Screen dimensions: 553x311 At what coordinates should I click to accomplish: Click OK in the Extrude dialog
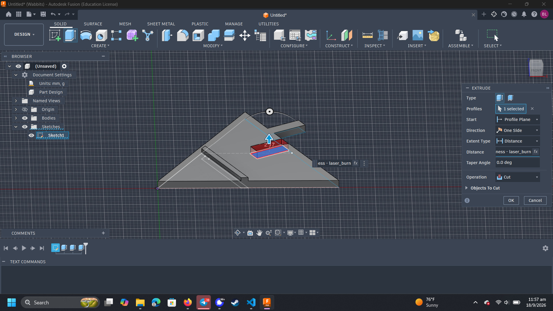tap(511, 200)
